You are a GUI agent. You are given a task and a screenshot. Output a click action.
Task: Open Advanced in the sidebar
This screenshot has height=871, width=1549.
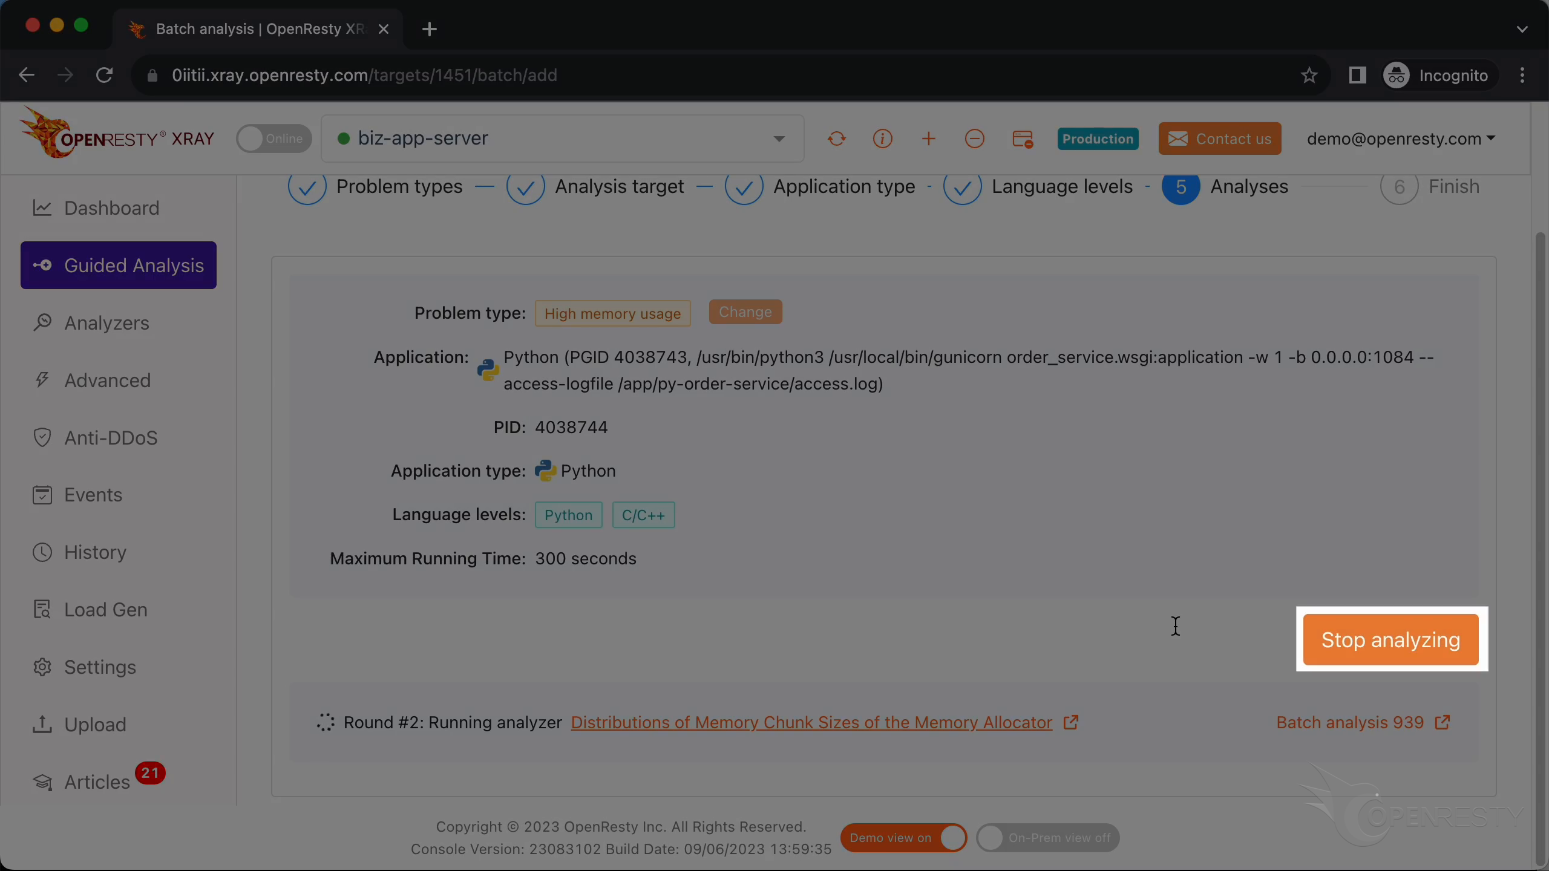click(x=118, y=380)
